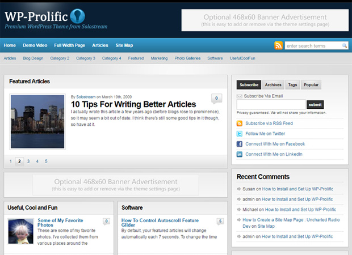Click the WP-Prolific site title
The height and width of the screenshot is (255, 352).
[36, 16]
